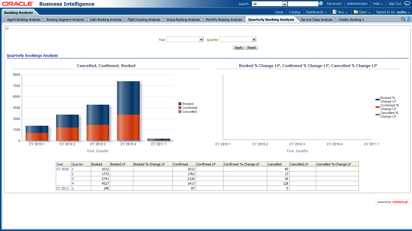Image resolution: width=412 pixels, height=231 pixels.
Task: Click in the search text field
Action: (x=303, y=4)
